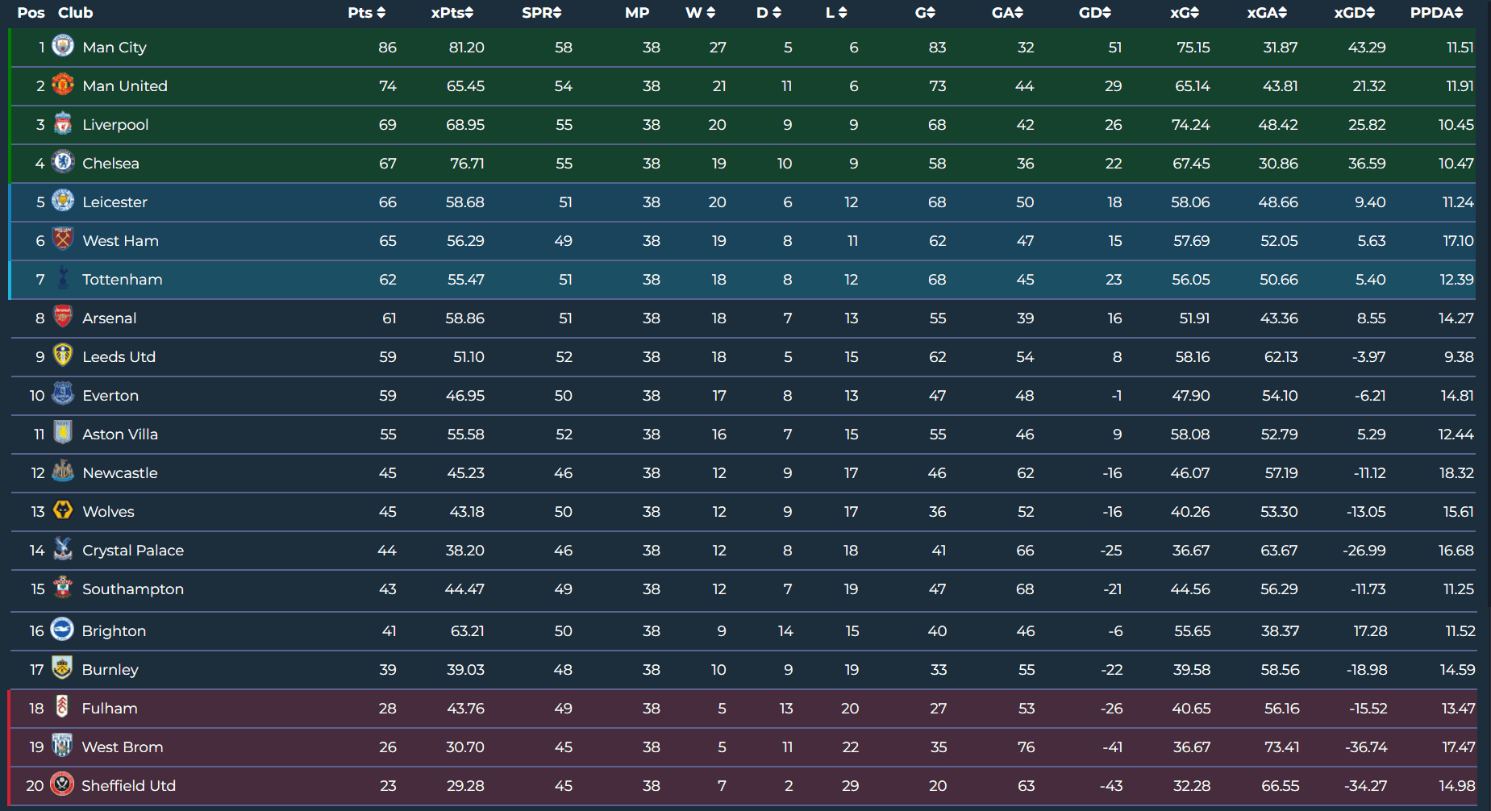
Task: Click the Newcastle club crest
Action: tap(63, 472)
